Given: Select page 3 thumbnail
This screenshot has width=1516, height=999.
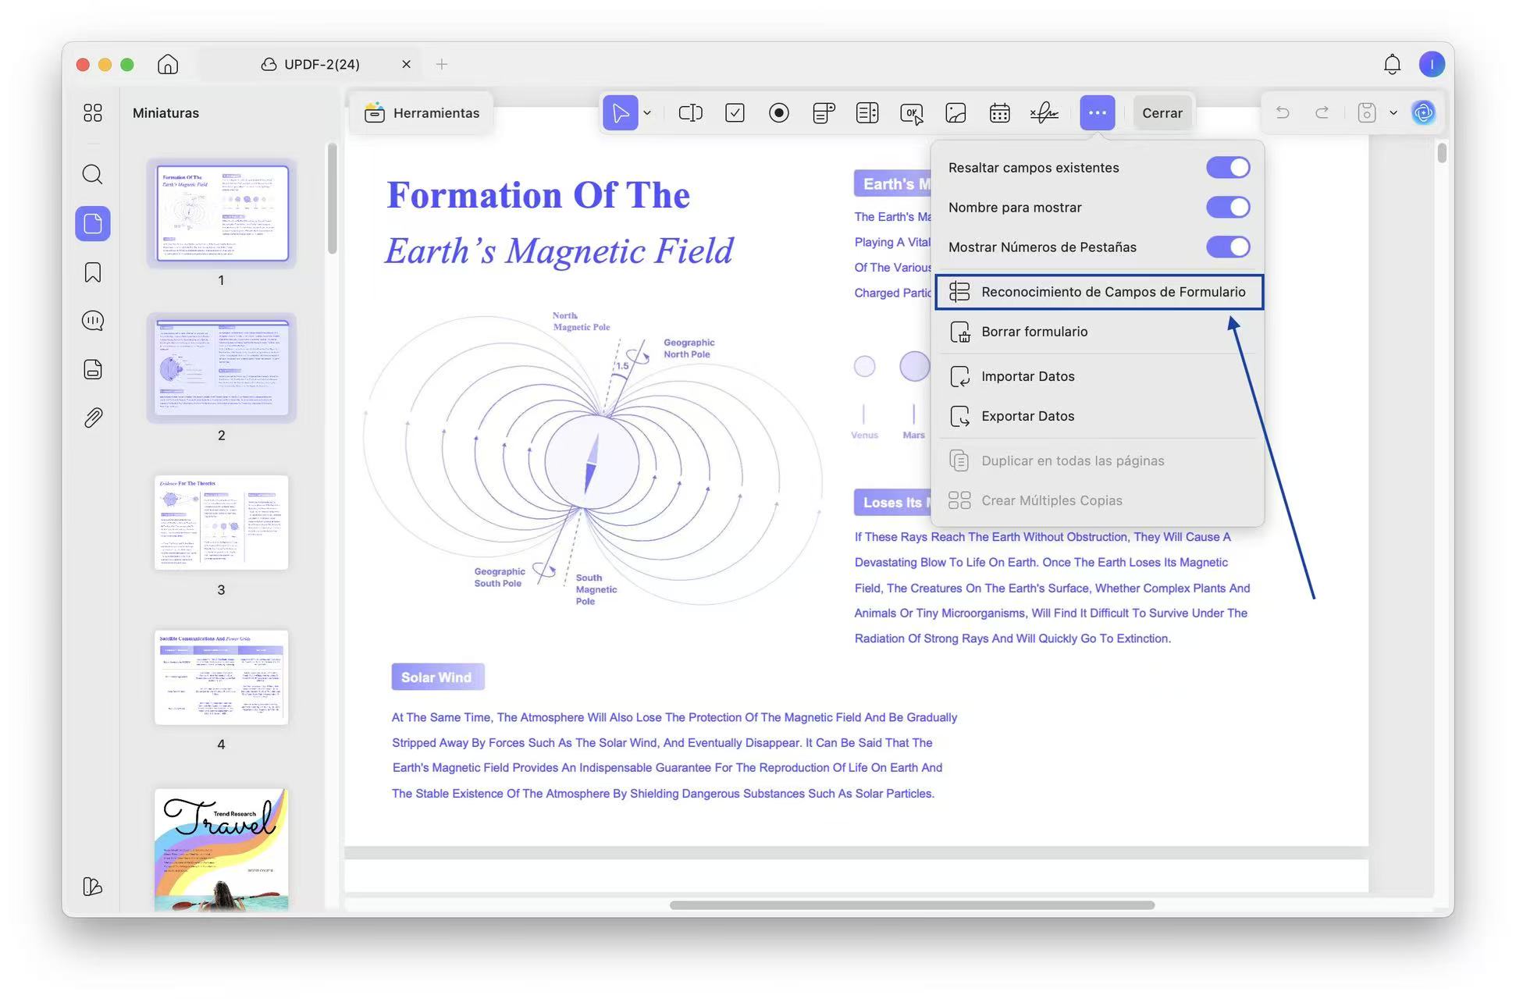Looking at the screenshot, I should click(221, 522).
